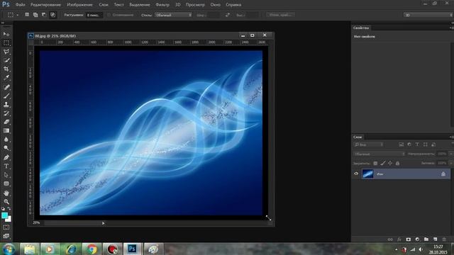The height and width of the screenshot is (255, 454).
Task: Select the Dodge tool
Action: (x=6, y=148)
